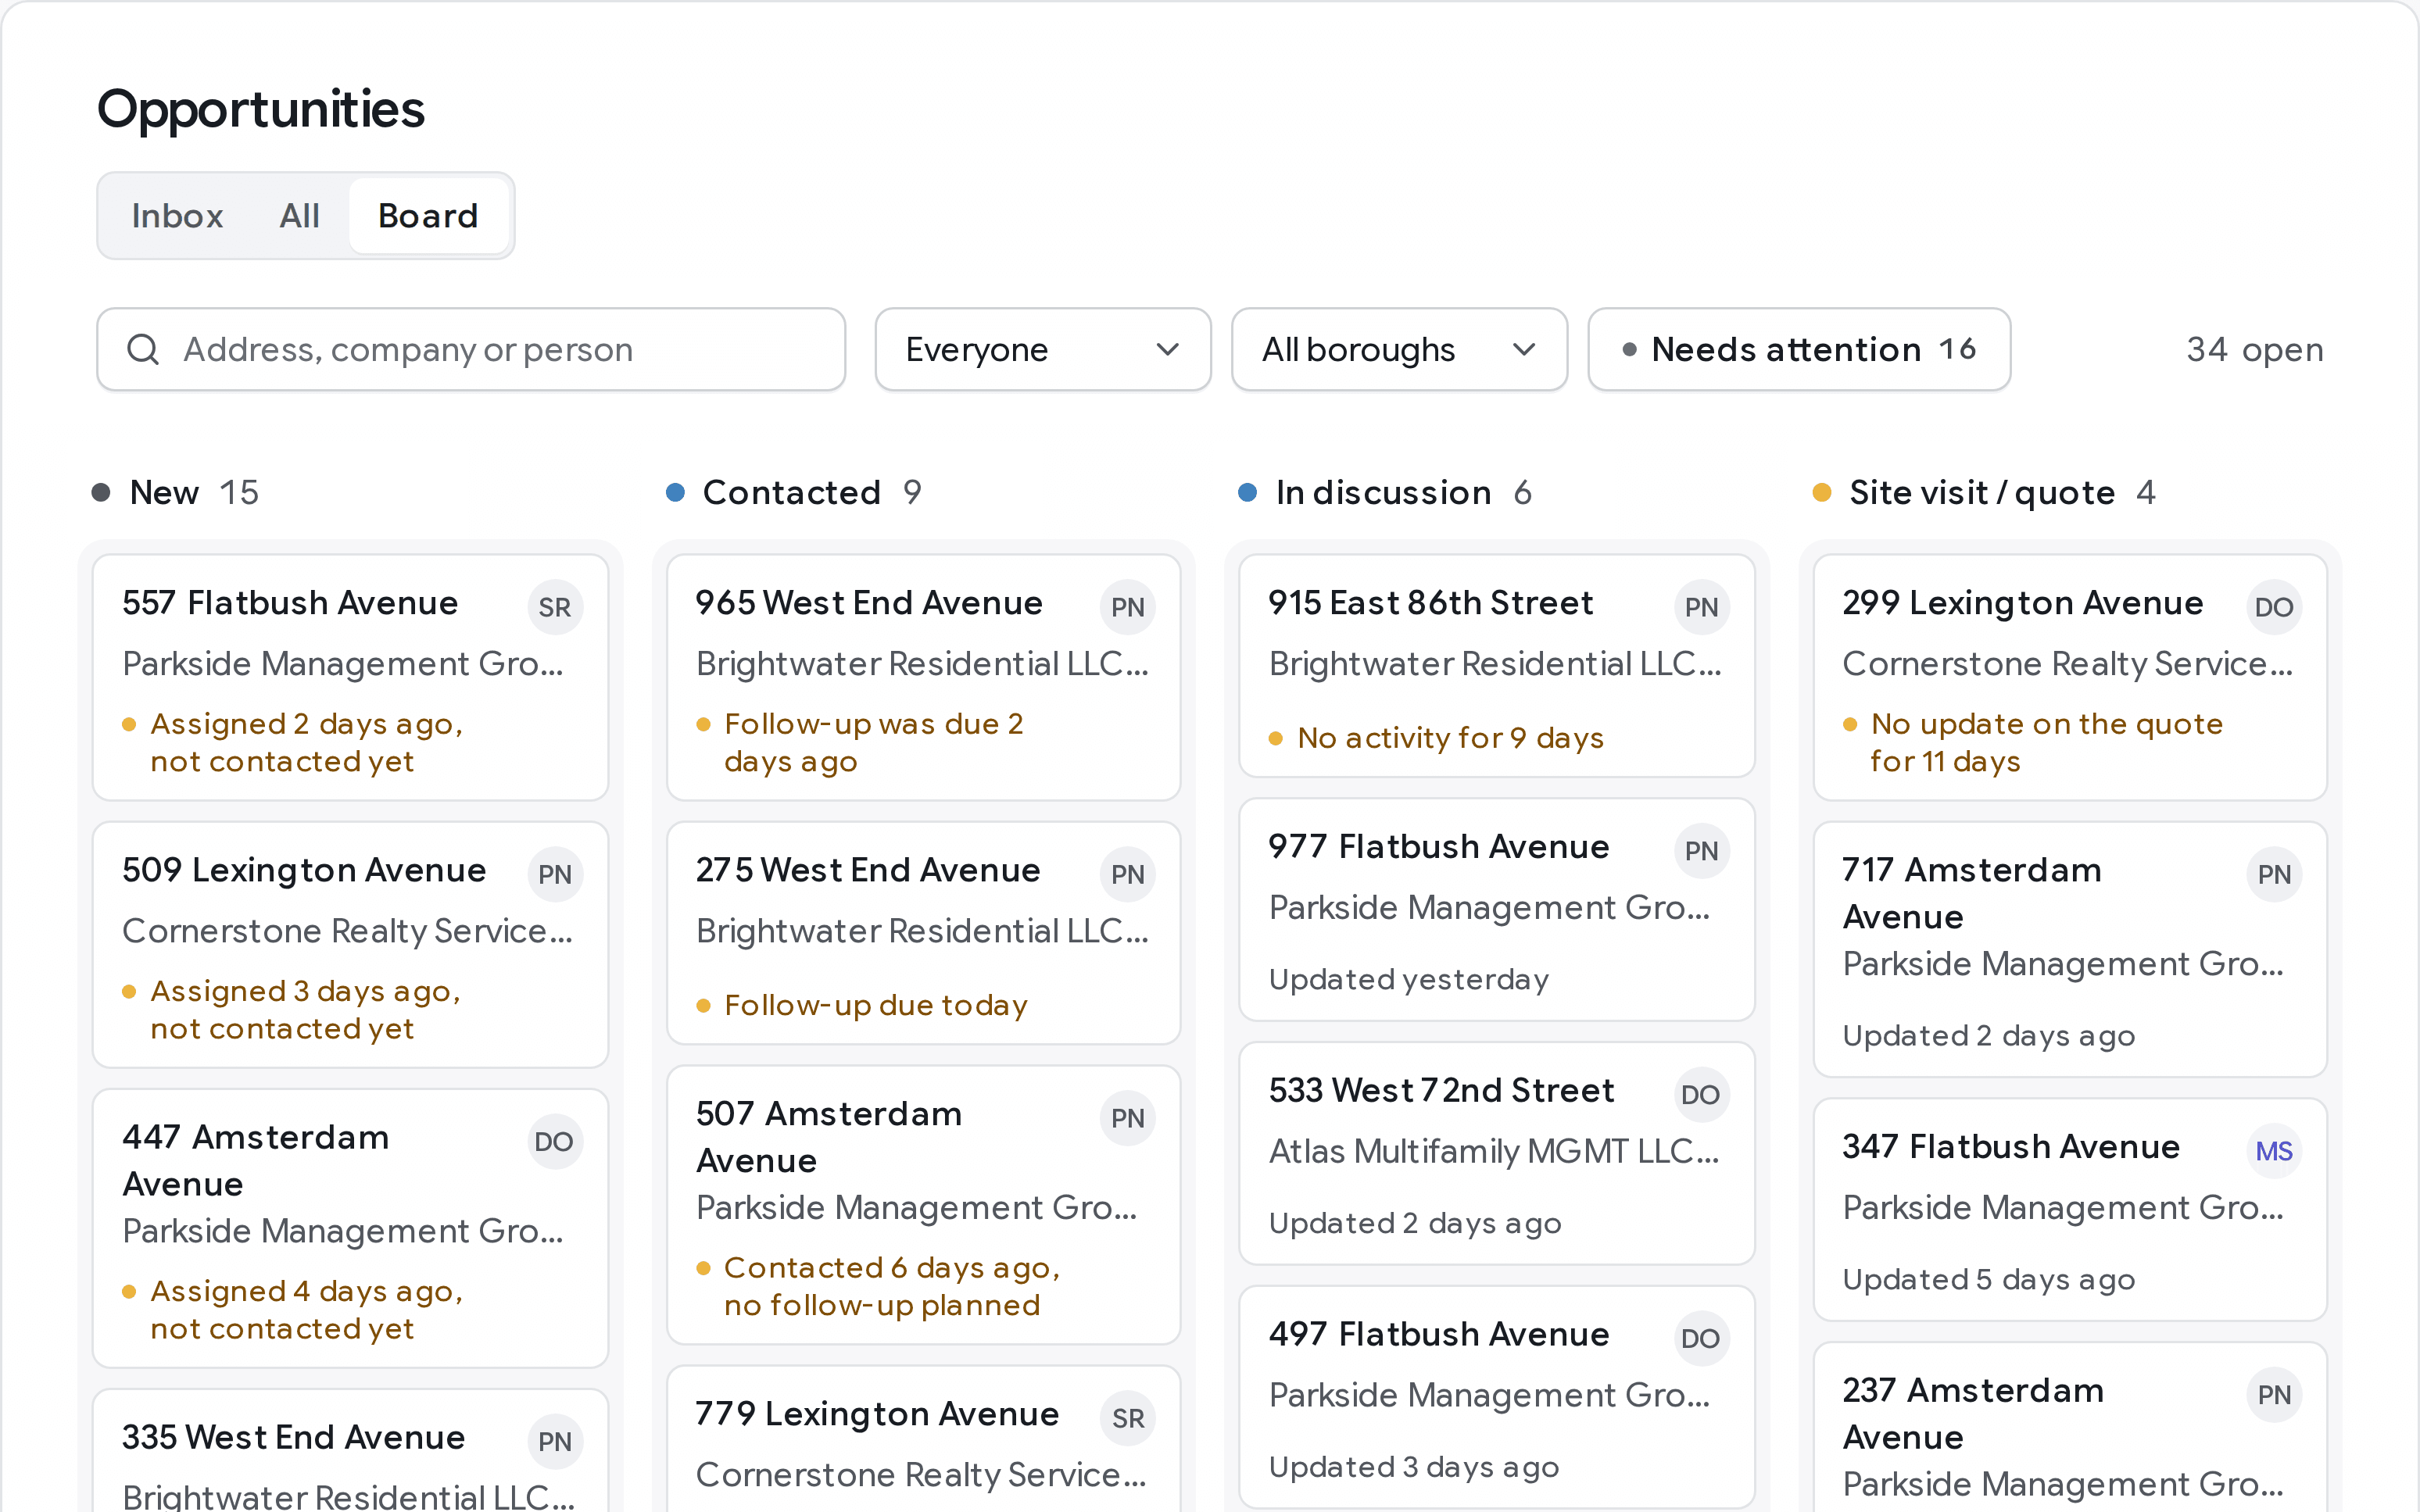
Task: Open the 557 Flatbush Avenue opportunity
Action: pyautogui.click(x=350, y=677)
